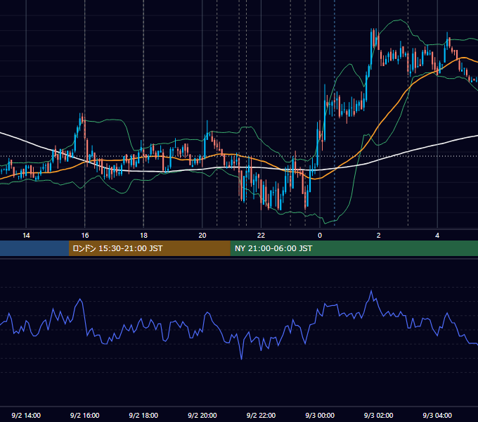Image resolution: width=478 pixels, height=422 pixels.
Task: Click the NY 21:00-06:00 JST session bar
Action: click(x=354, y=248)
